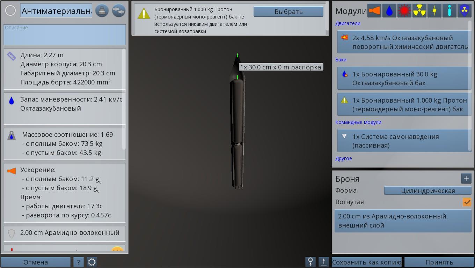Select the Система самонаведения (пассивная) module

click(404, 141)
